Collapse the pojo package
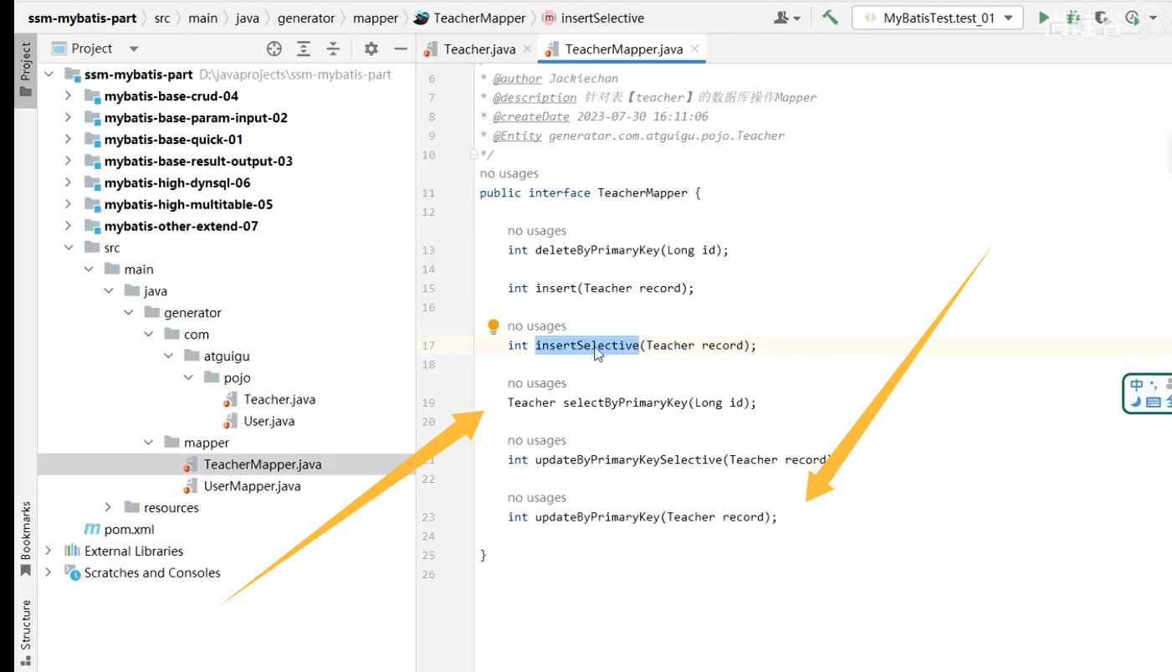The width and height of the screenshot is (1172, 672). [189, 377]
